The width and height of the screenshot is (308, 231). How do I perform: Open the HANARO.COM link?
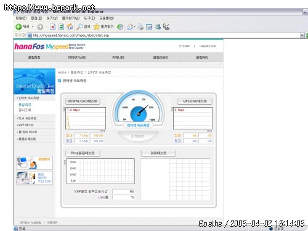[x=208, y=46]
